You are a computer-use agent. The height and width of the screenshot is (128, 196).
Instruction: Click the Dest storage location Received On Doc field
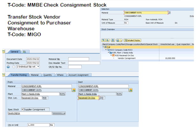click(88, 98)
